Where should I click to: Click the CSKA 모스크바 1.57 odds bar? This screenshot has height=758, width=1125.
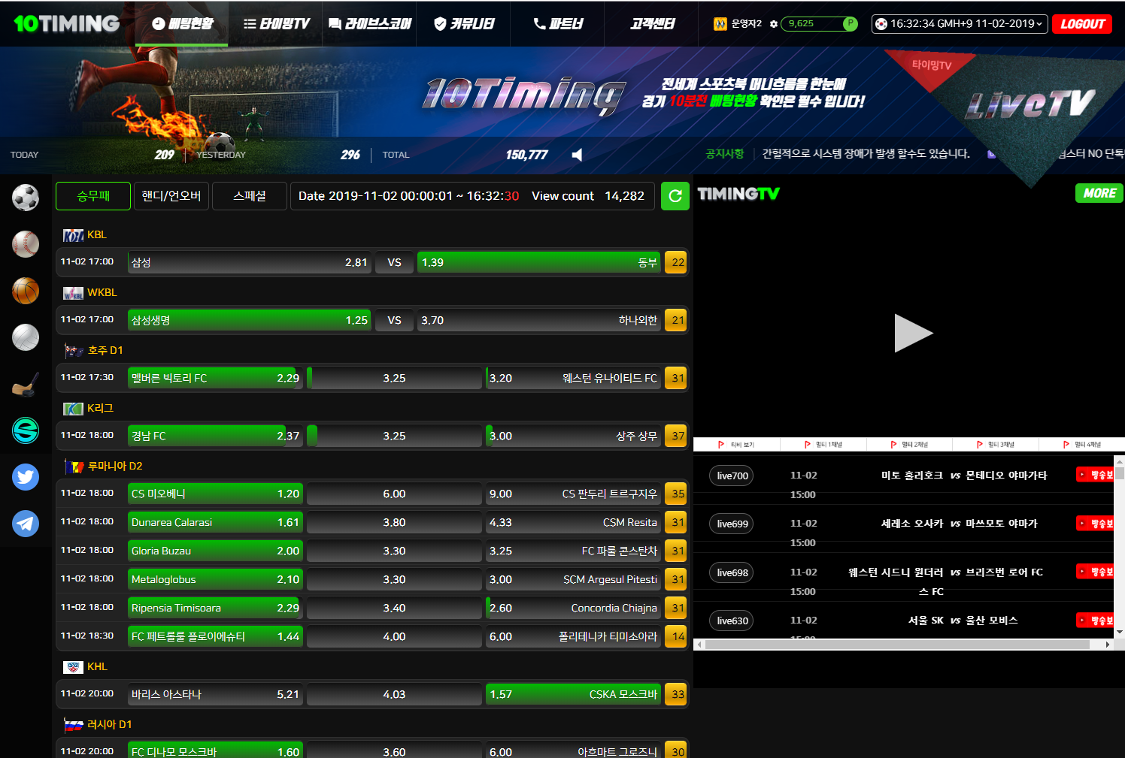click(x=573, y=694)
